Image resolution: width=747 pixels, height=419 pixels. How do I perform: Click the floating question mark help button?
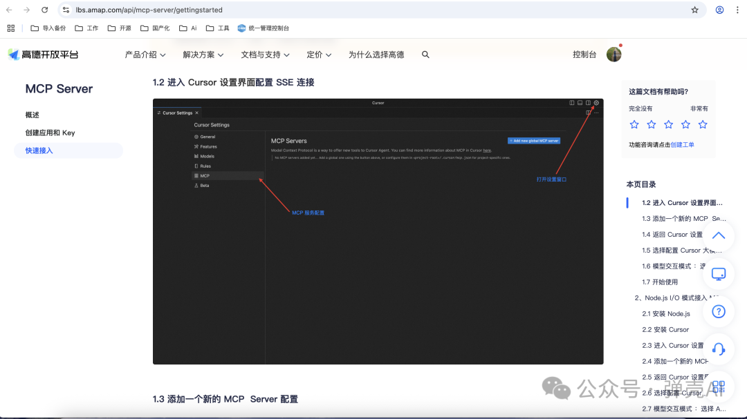[x=719, y=311]
